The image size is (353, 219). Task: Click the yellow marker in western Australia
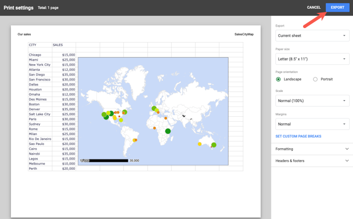(200, 144)
